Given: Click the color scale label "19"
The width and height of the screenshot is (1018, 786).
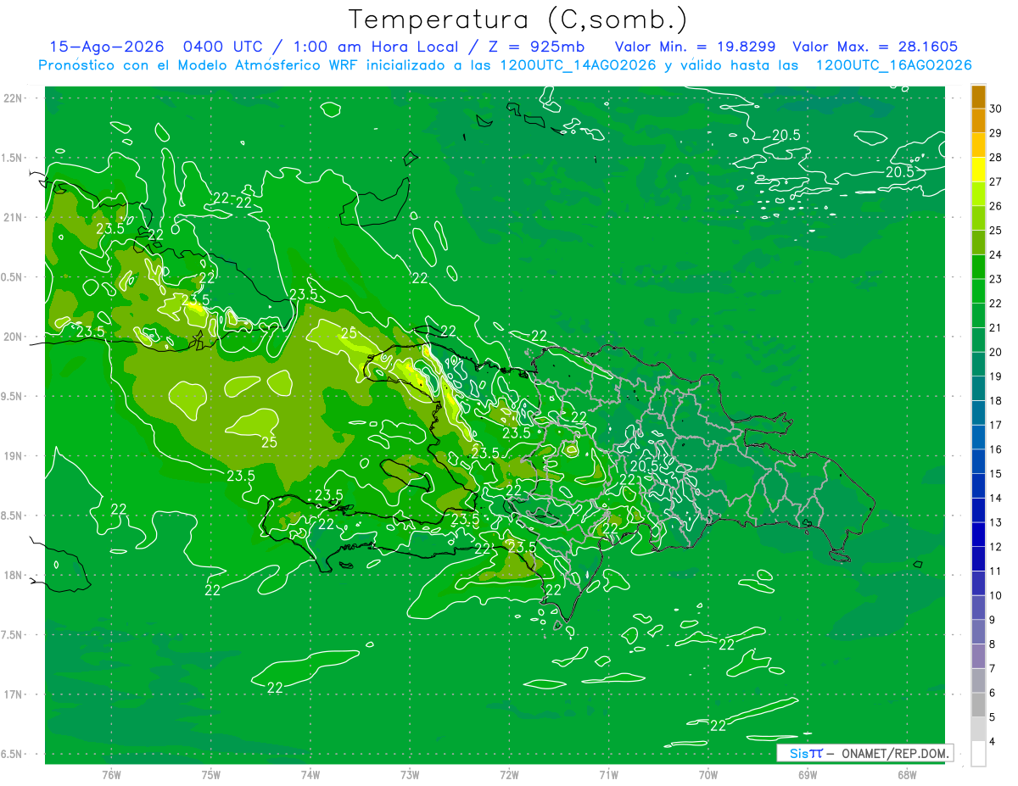Looking at the screenshot, I should coord(996,376).
